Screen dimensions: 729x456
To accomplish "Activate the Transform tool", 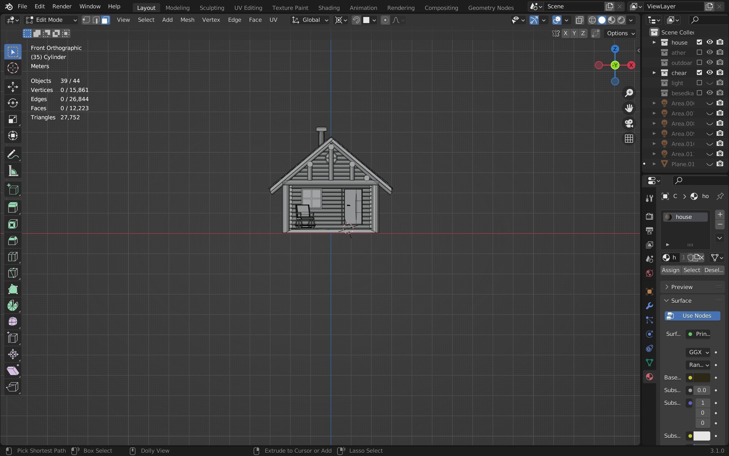I will 13,136.
